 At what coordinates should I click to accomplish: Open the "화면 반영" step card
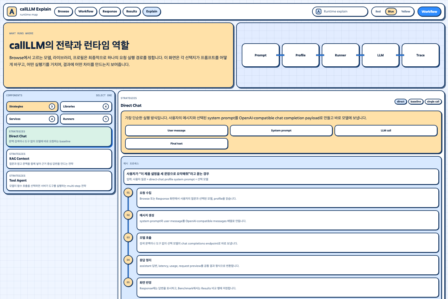[x=288, y=287]
